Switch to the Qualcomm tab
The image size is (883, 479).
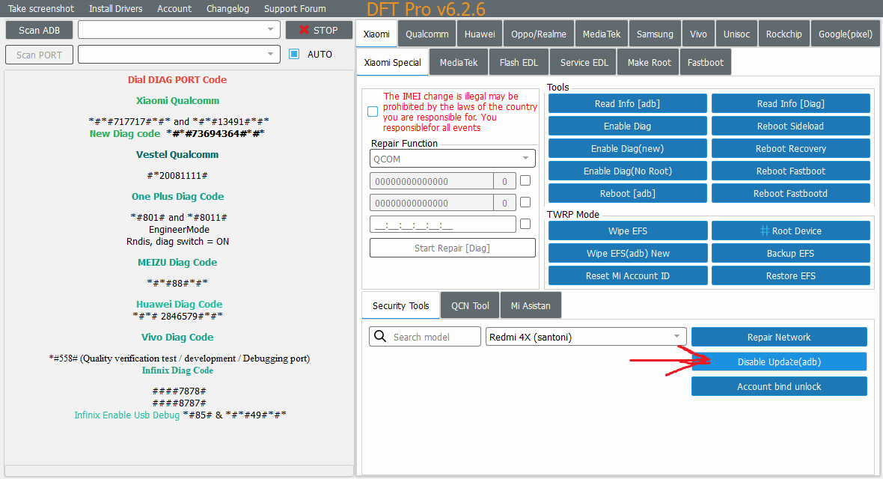[x=427, y=34]
